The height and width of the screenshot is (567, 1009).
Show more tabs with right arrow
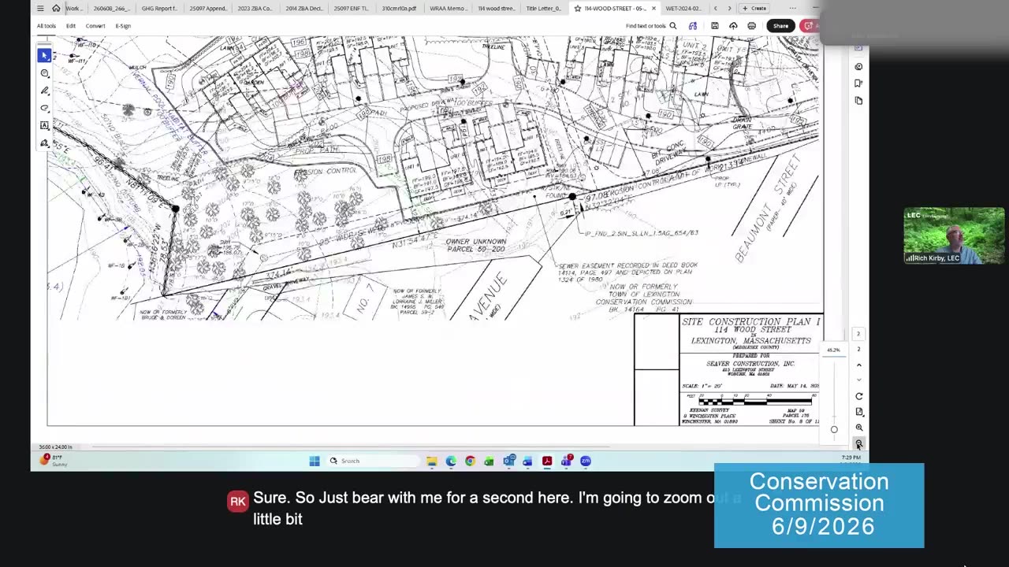729,8
